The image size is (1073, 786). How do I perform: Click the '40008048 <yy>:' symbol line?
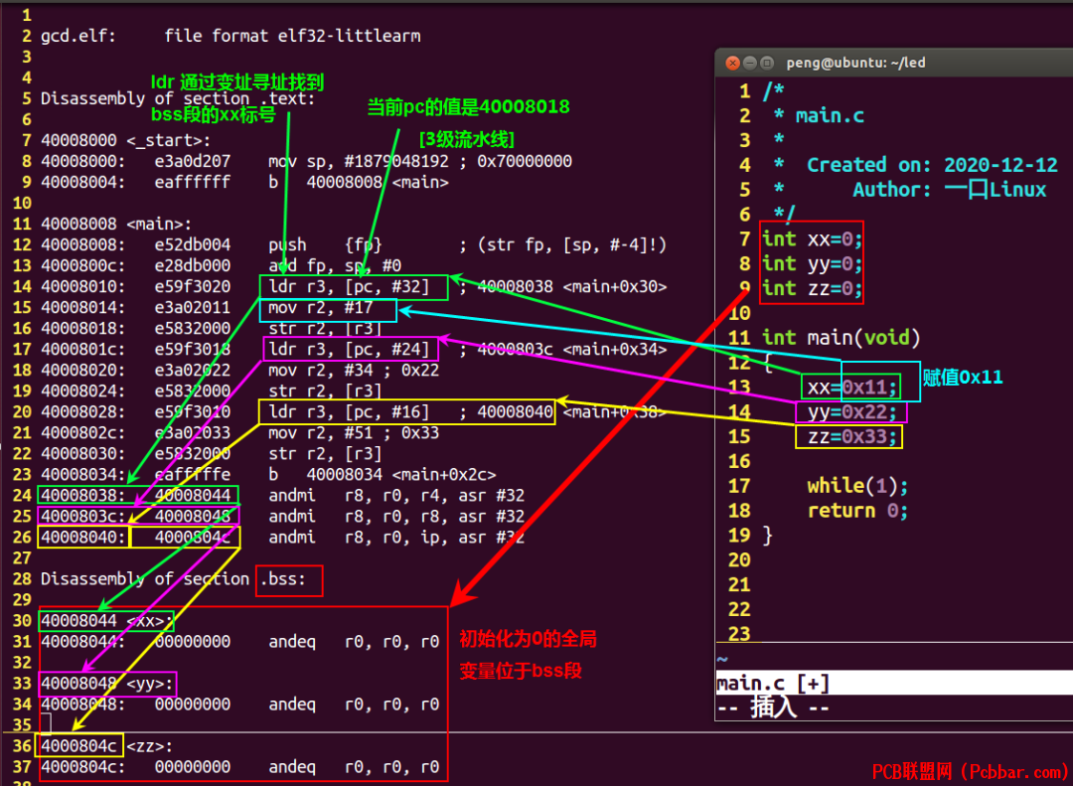point(106,684)
